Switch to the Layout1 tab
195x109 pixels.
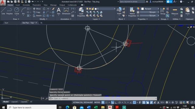pyautogui.click(x=15, y=102)
